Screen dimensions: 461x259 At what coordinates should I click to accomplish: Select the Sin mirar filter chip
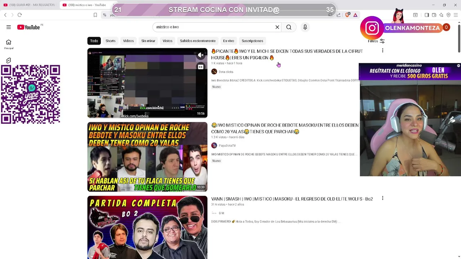[148, 41]
